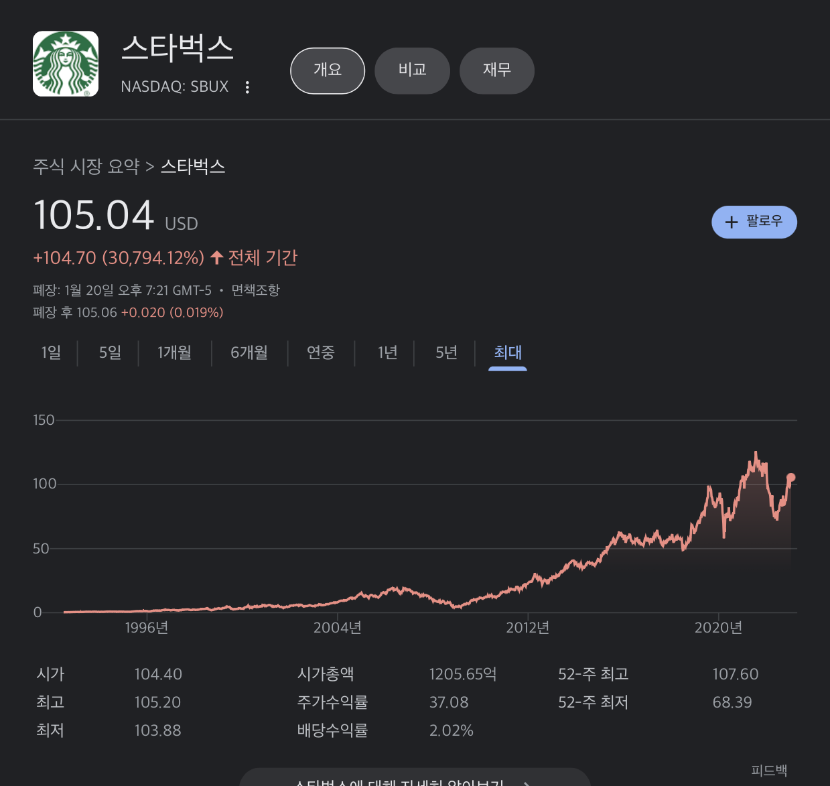This screenshot has height=786, width=830.
Task: Click the +104.70 (30,794.12%) change text
Action: 119,258
